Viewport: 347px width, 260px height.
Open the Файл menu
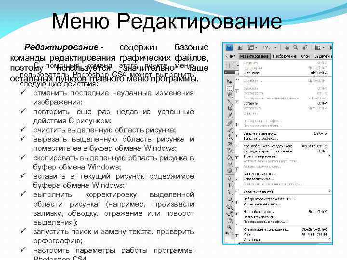[x=230, y=56]
